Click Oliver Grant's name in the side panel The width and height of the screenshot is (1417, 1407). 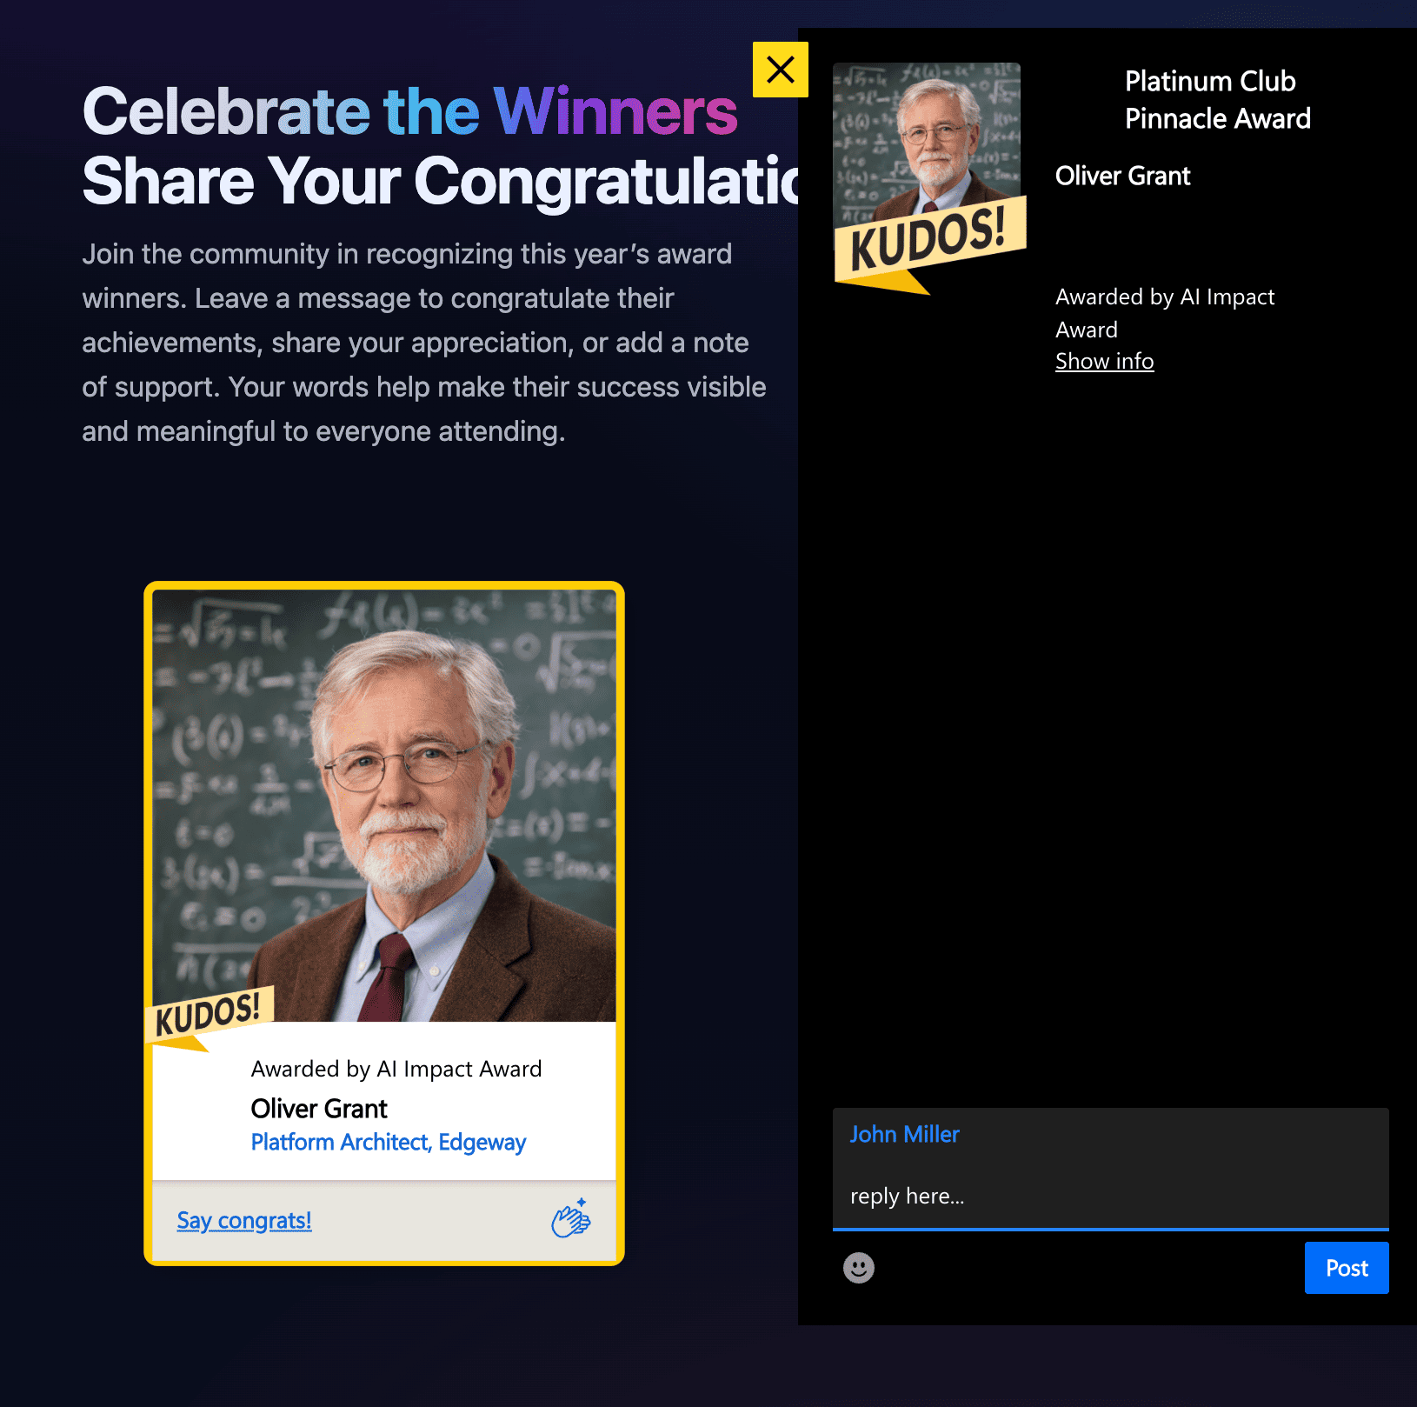(1122, 176)
